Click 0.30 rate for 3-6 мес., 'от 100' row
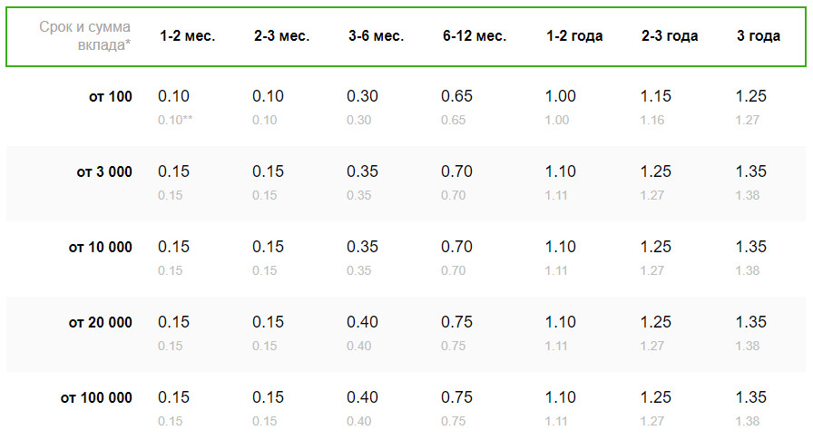This screenshot has height=440, width=813. [362, 96]
